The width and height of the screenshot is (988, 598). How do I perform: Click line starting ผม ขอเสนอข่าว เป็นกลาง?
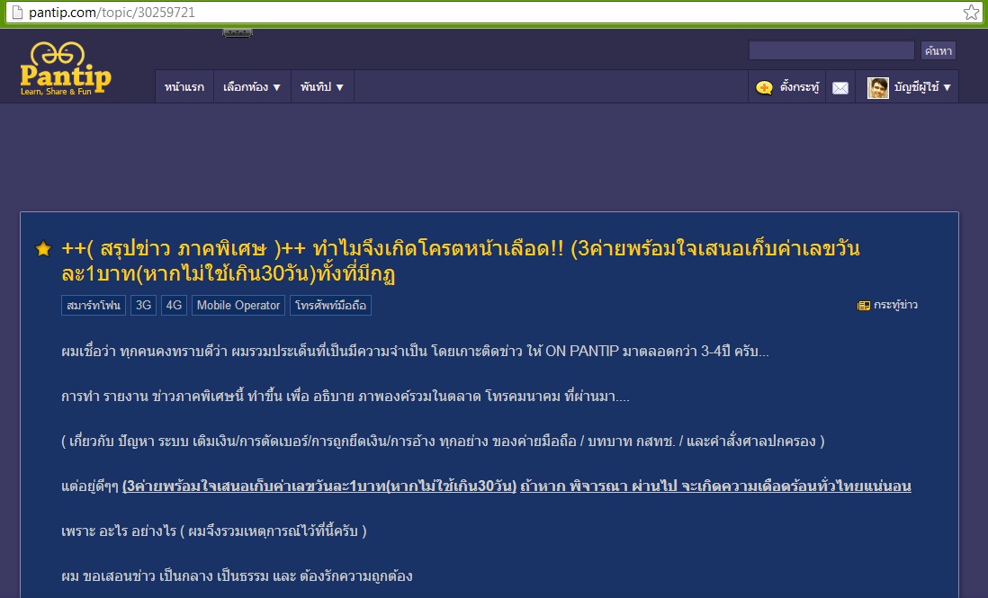coord(237,576)
